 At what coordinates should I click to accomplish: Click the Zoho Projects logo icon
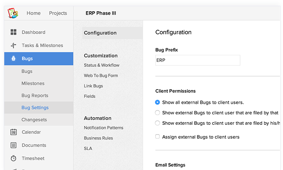tap(13, 13)
